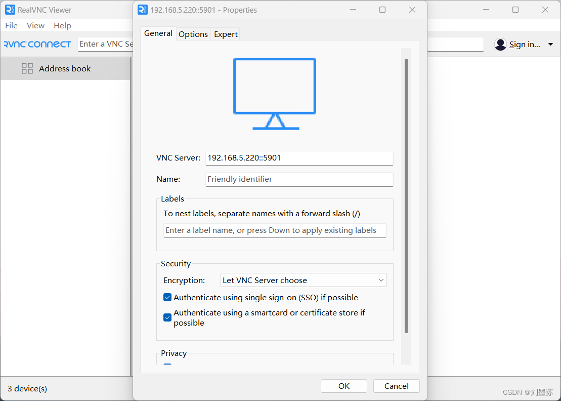Click the RealVNC Viewer app logo in title bar
The width and height of the screenshot is (561, 401).
(10, 10)
